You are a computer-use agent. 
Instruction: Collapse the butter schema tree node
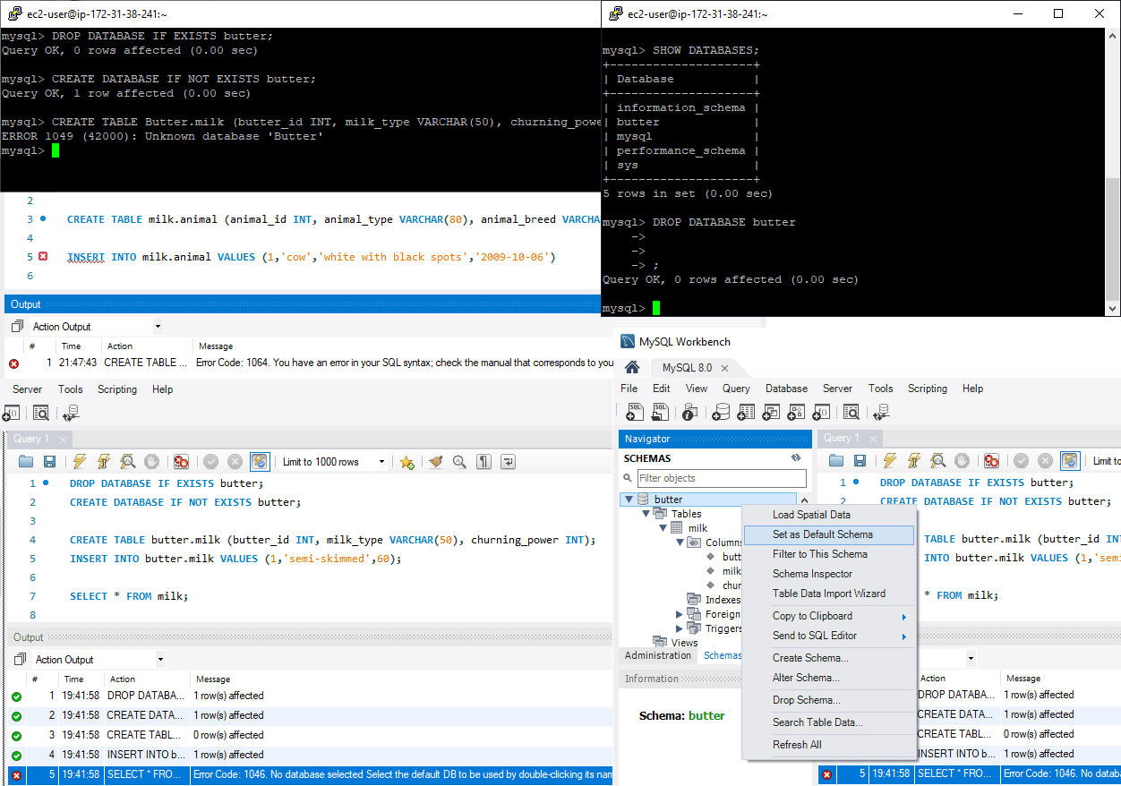[x=629, y=500]
